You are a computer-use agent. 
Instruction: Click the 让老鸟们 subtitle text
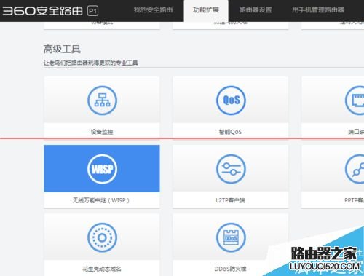[91, 63]
